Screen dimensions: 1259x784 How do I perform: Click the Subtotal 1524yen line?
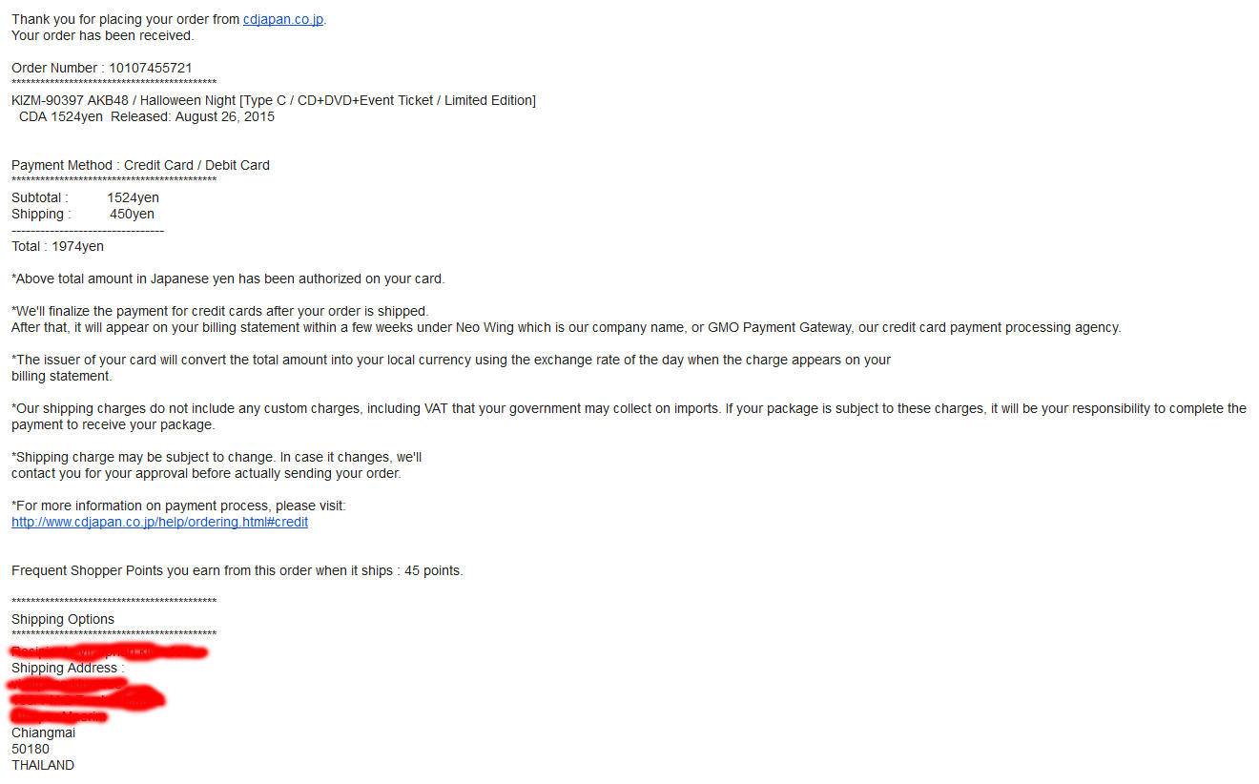click(86, 197)
